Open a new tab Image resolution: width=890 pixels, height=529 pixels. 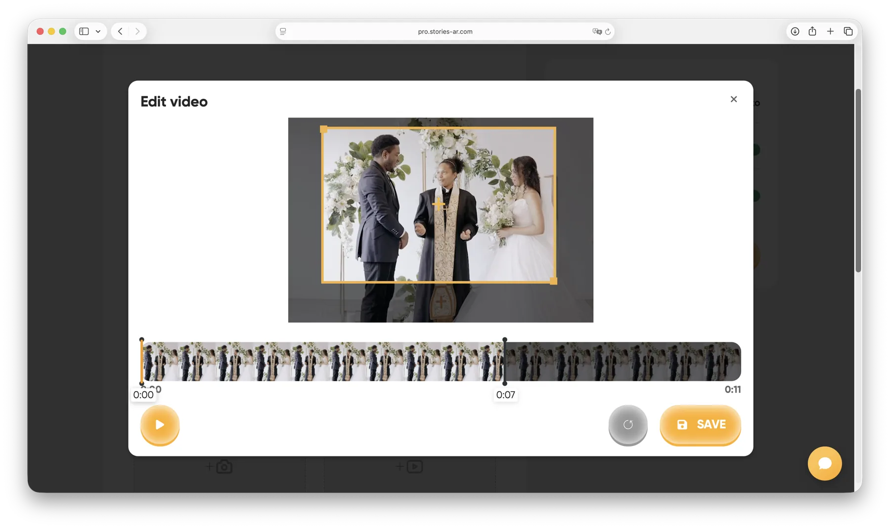pos(830,31)
